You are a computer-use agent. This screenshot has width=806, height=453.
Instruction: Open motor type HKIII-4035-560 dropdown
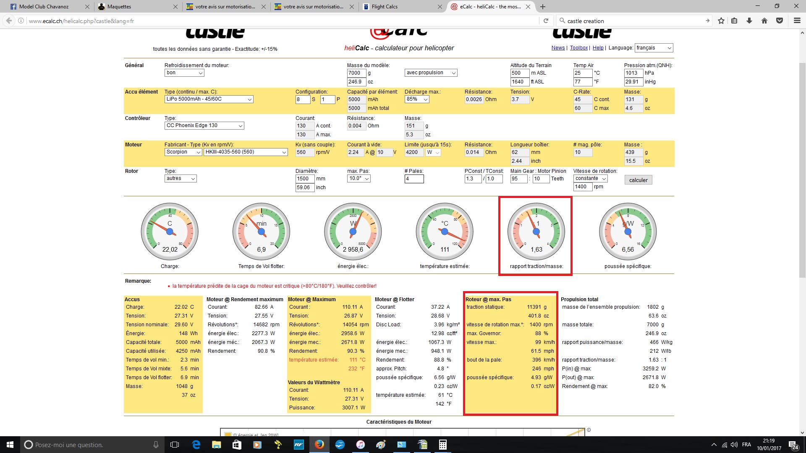[x=246, y=152]
